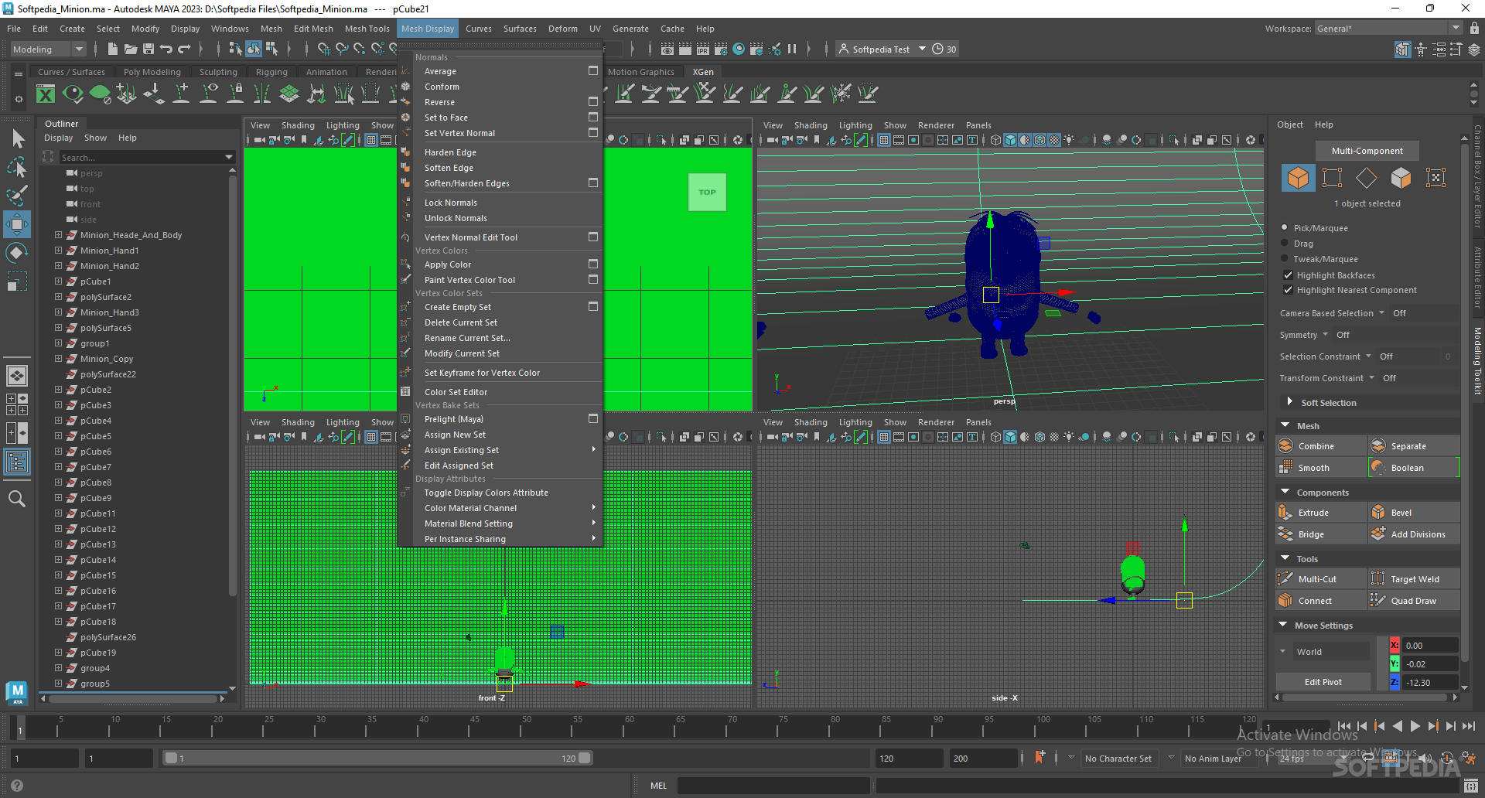Screen dimensions: 1485x798
Task: Undo last action via toolbar arrow
Action: click(166, 49)
